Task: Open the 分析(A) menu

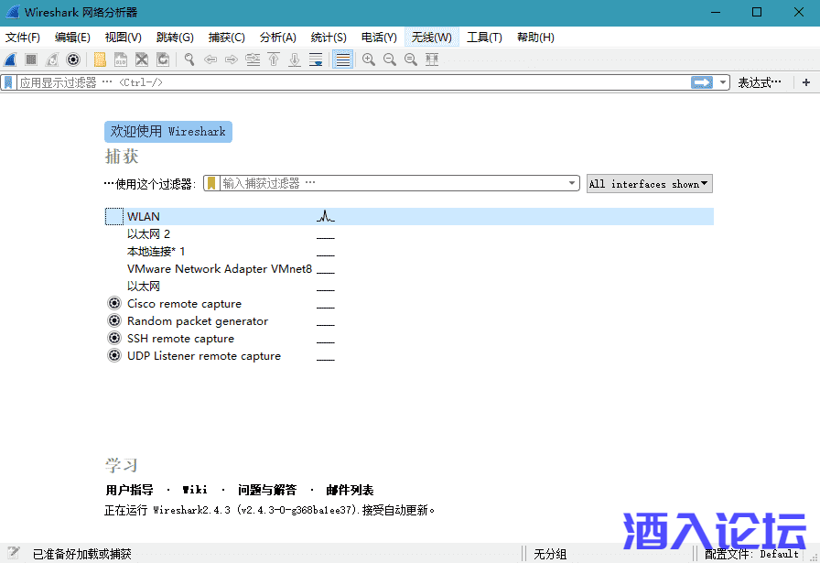Action: [278, 38]
